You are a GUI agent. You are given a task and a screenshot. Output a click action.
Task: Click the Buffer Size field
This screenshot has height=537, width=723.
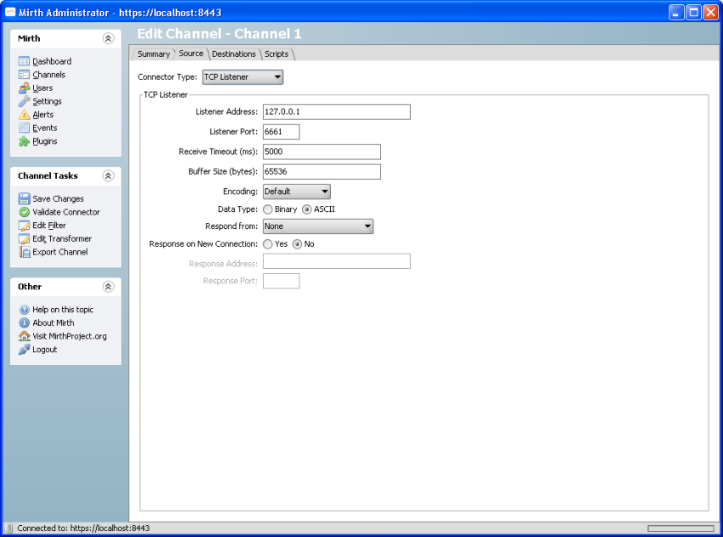click(322, 172)
